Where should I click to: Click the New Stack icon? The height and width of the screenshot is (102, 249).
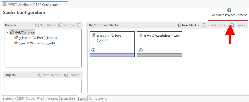(179, 25)
